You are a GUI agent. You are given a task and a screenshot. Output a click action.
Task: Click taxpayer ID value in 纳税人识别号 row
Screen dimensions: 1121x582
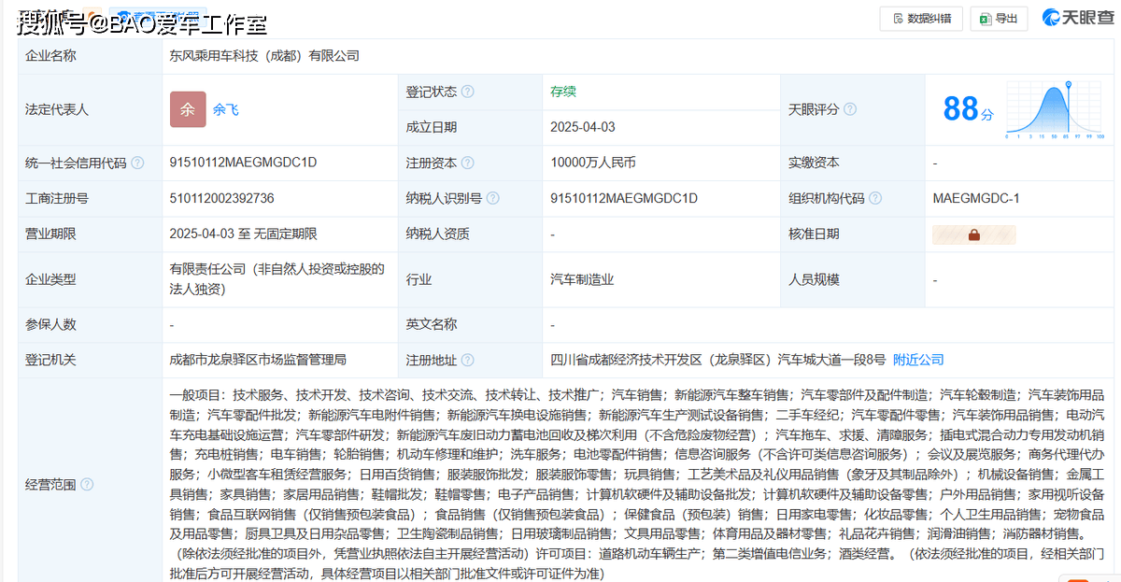[x=625, y=198]
